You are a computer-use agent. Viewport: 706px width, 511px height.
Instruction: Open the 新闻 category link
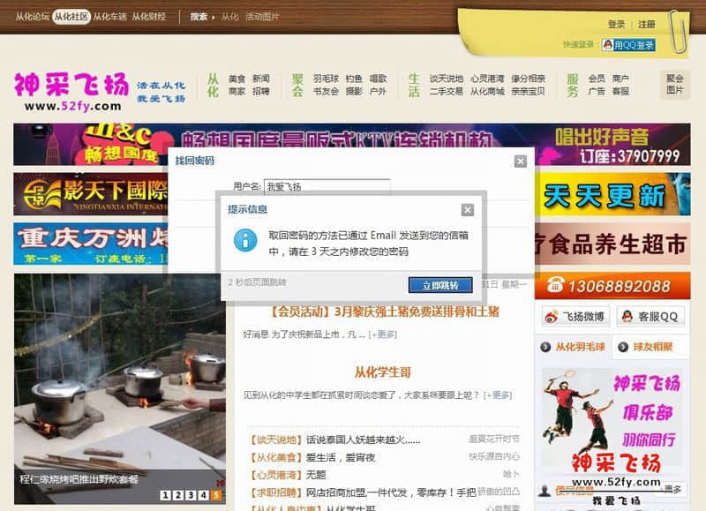coord(261,79)
